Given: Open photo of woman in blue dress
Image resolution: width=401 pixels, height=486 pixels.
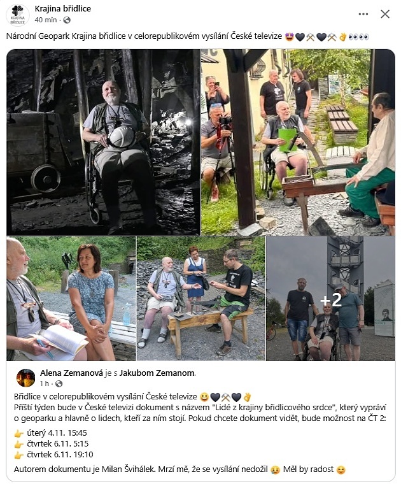Looking at the screenshot, I should 71,299.
